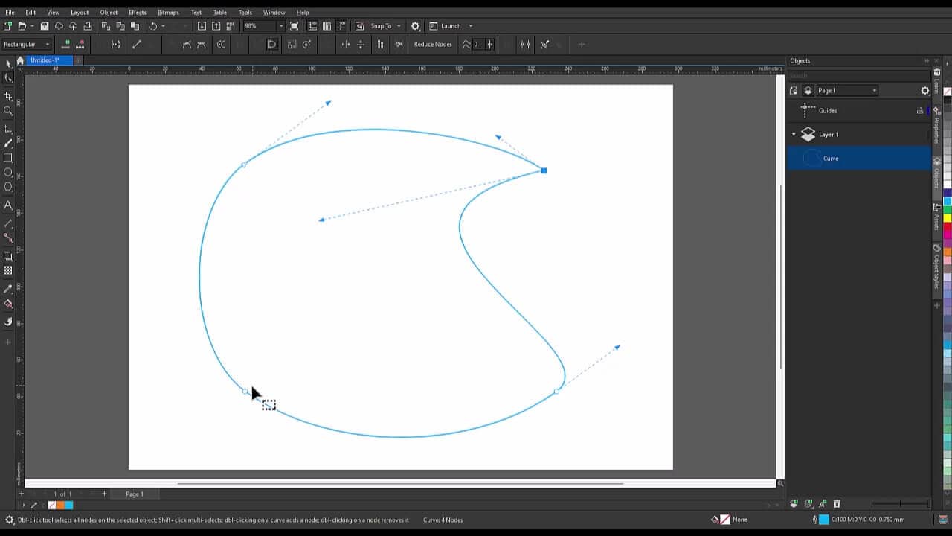Collapse the Layer 1 tree item
Viewport: 952px width, 536px height.
tap(794, 135)
